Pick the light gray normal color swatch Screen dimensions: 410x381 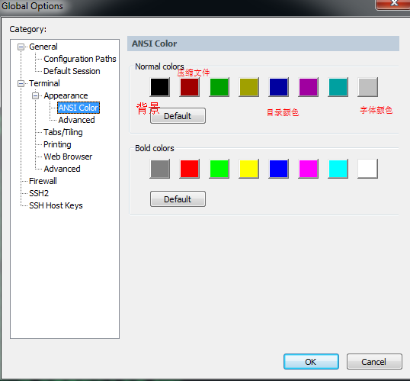[367, 87]
